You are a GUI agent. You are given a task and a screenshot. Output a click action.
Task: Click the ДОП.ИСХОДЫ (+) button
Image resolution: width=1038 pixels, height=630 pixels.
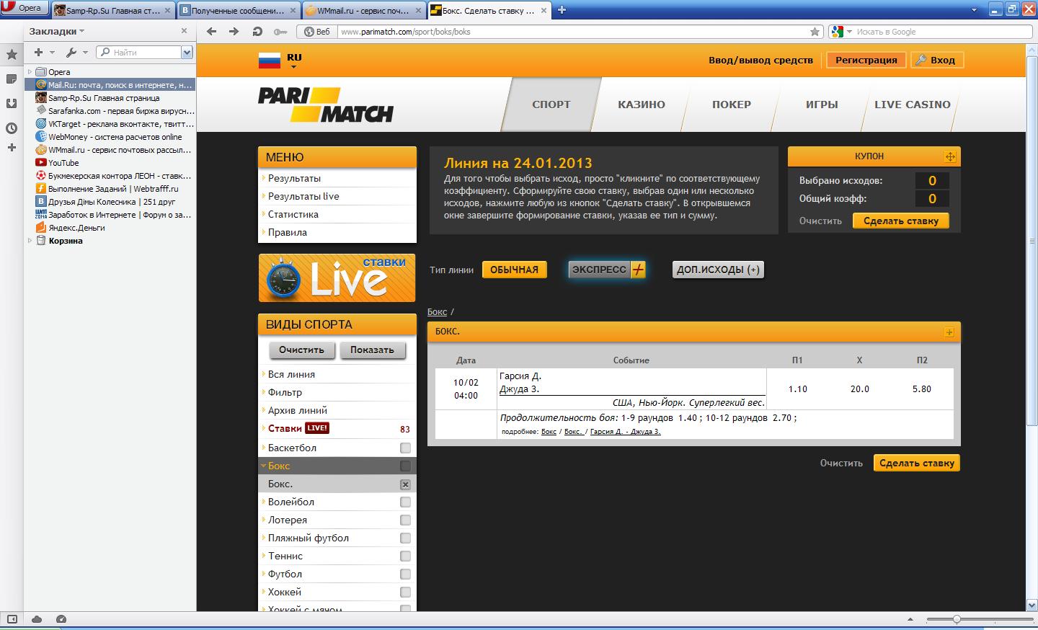click(x=718, y=270)
